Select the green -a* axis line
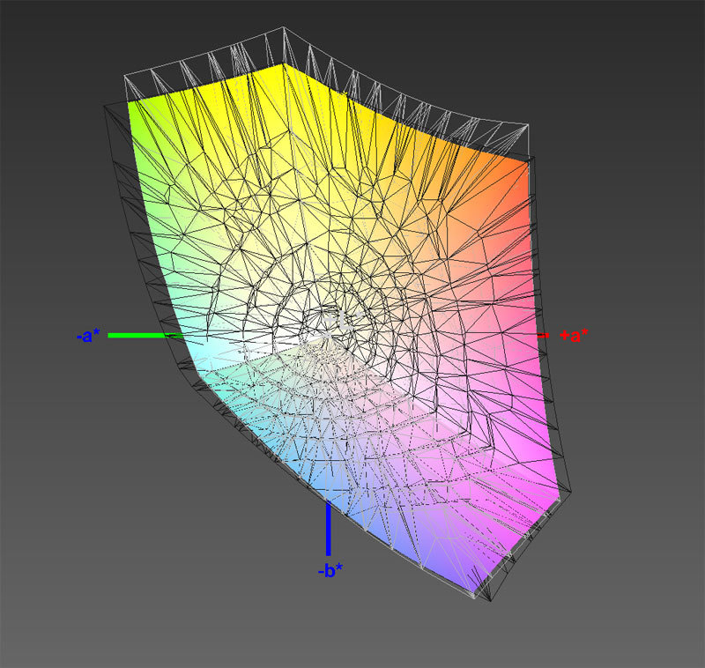 (x=145, y=336)
